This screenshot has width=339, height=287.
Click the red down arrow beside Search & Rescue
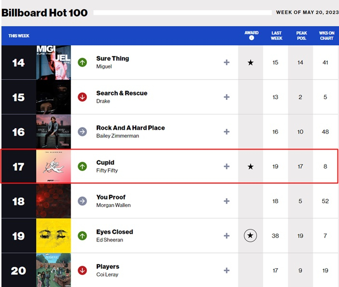82,97
